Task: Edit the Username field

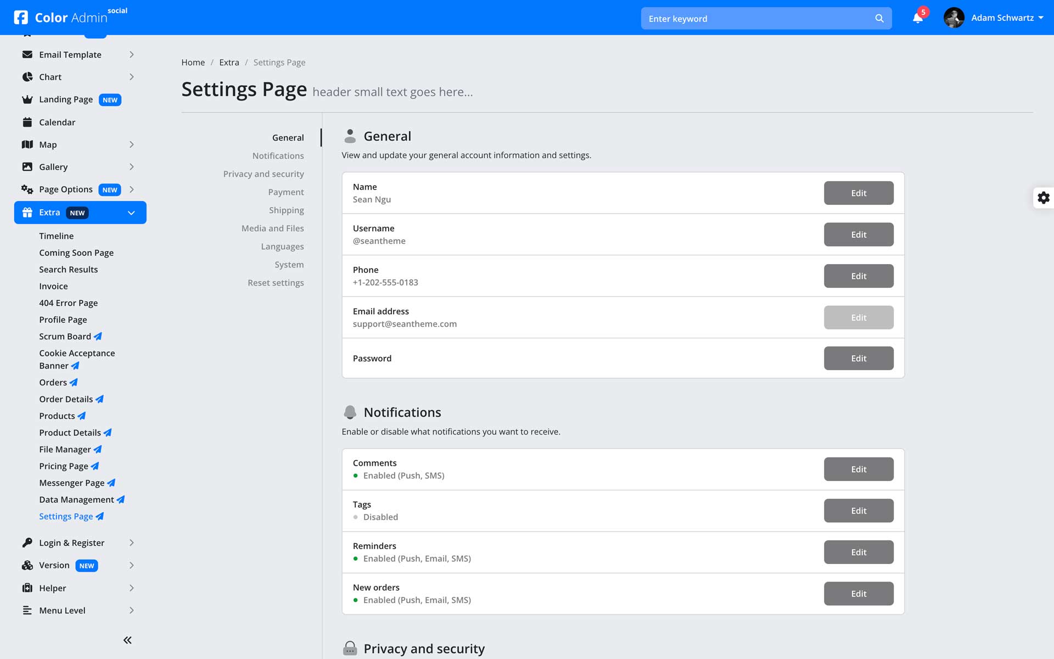Action: [x=858, y=234]
